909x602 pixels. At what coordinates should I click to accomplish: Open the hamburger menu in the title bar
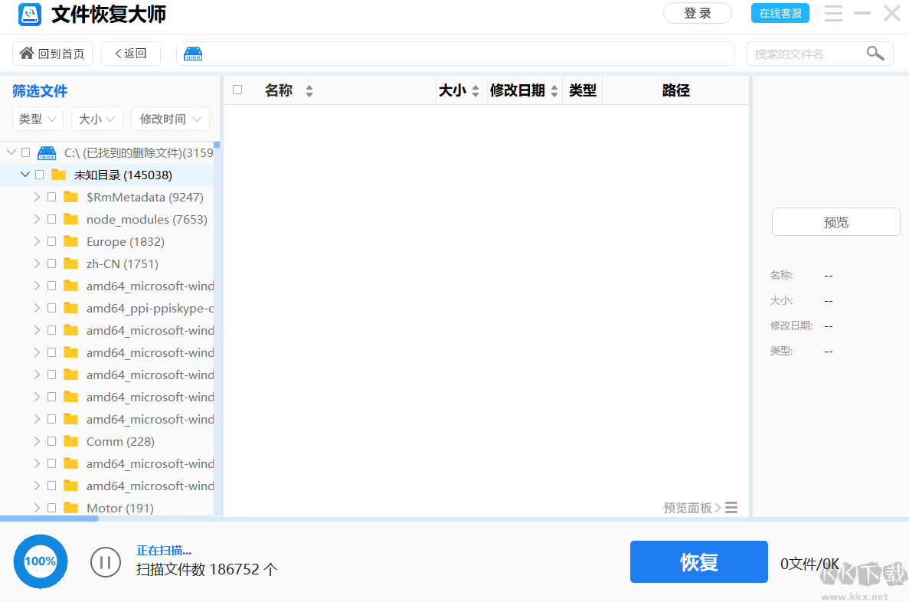833,13
